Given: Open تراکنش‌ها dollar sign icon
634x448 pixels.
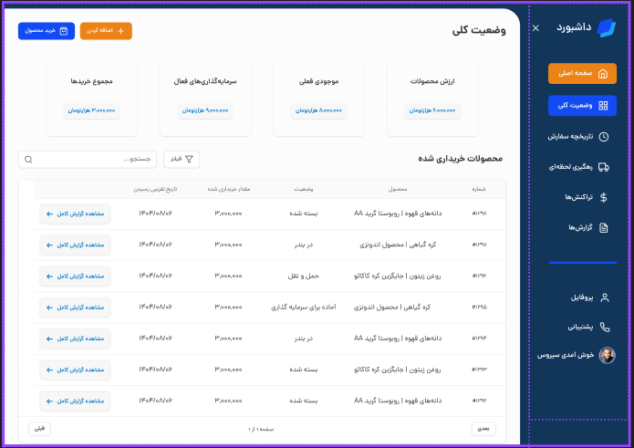Looking at the screenshot, I should tap(603, 197).
